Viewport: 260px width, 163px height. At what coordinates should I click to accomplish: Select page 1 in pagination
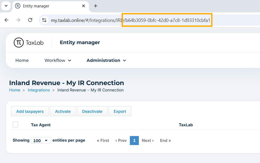[134, 141]
